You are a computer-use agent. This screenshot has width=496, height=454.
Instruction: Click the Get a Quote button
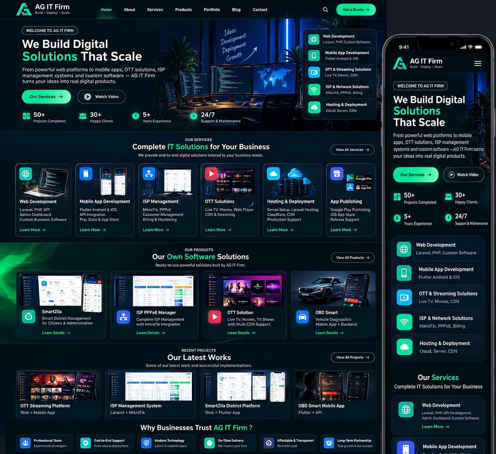[x=356, y=10]
